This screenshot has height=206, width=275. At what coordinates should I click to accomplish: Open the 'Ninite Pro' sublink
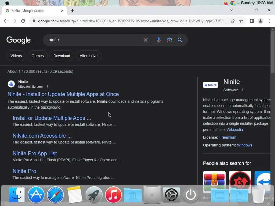24,171
